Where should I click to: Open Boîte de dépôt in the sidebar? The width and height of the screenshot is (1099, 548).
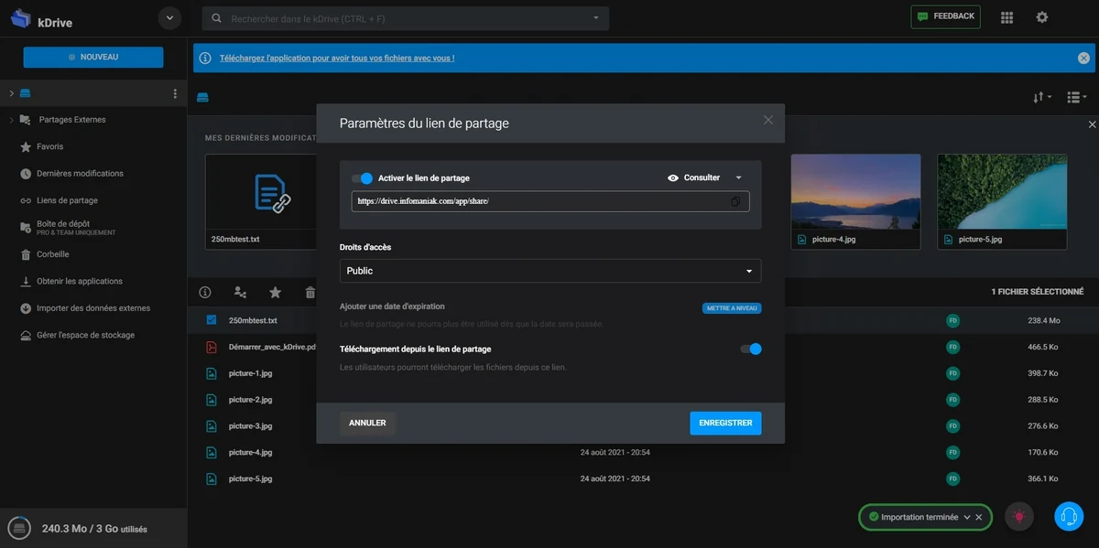76,227
